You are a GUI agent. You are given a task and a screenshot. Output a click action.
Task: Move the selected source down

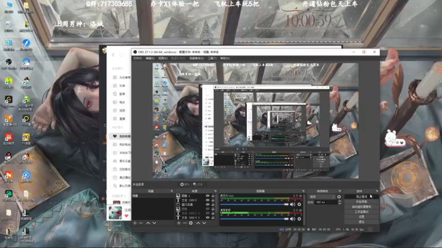coord(204,223)
